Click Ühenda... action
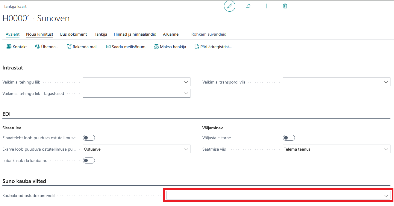 tap(47, 47)
